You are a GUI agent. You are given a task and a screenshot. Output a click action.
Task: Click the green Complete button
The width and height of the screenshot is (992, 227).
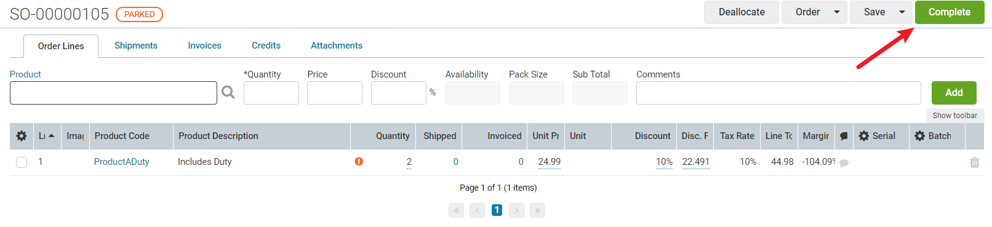point(950,12)
